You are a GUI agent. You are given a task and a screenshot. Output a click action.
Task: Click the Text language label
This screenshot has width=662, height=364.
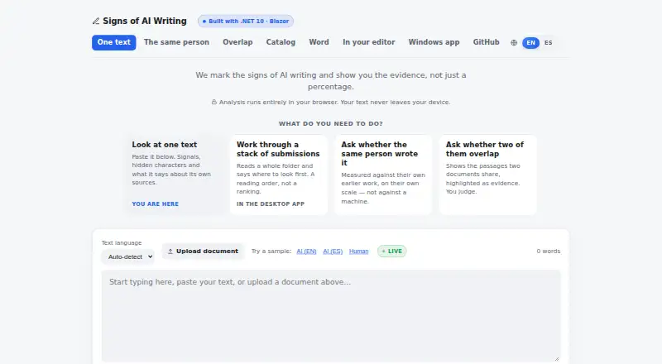pyautogui.click(x=122, y=243)
